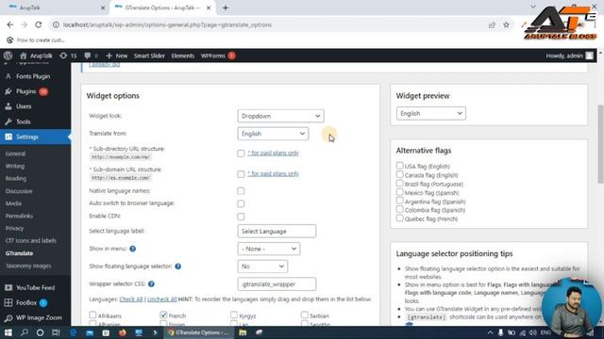Open the updates indicator showing 15
Image resolution: width=604 pixels, height=339 pixels.
click(68, 56)
